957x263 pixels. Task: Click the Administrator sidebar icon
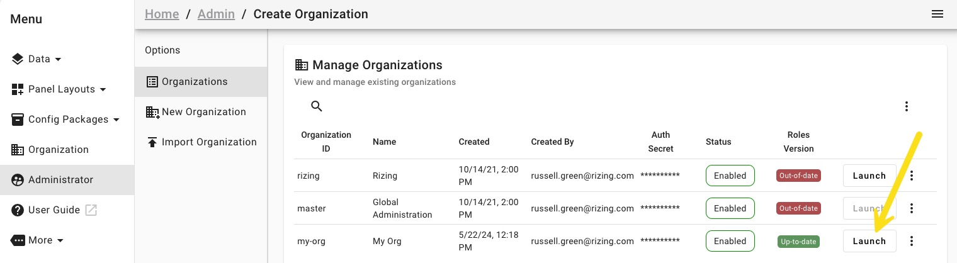(x=18, y=180)
